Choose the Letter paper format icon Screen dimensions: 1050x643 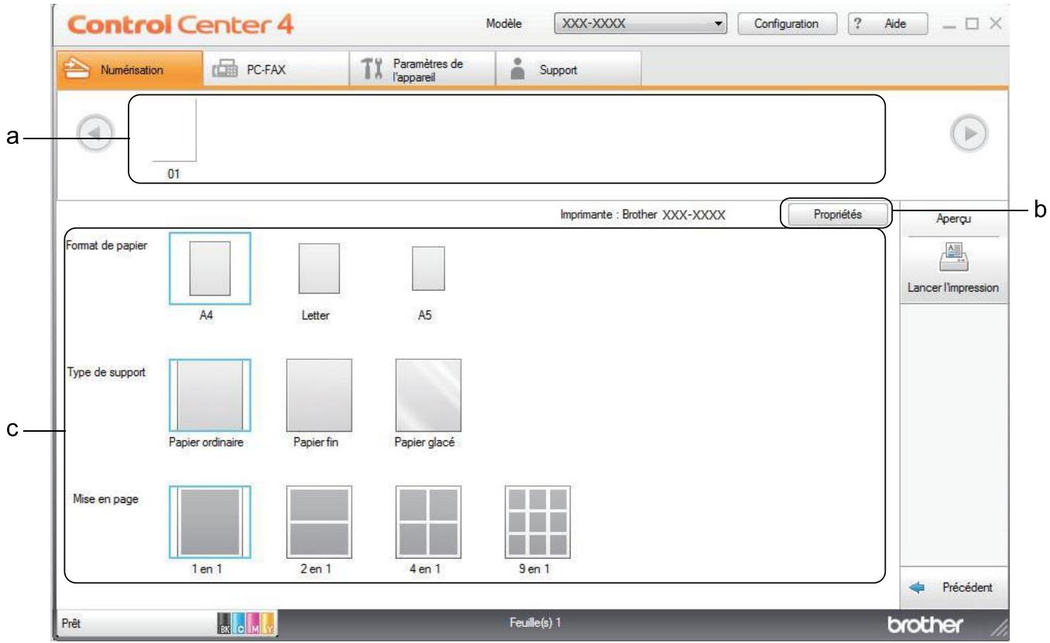pyautogui.click(x=318, y=268)
